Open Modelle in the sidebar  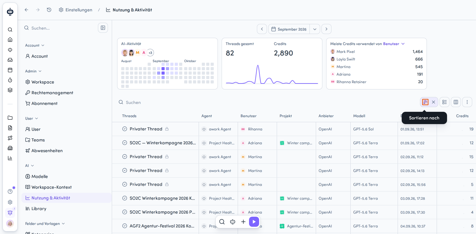(x=66, y=176)
